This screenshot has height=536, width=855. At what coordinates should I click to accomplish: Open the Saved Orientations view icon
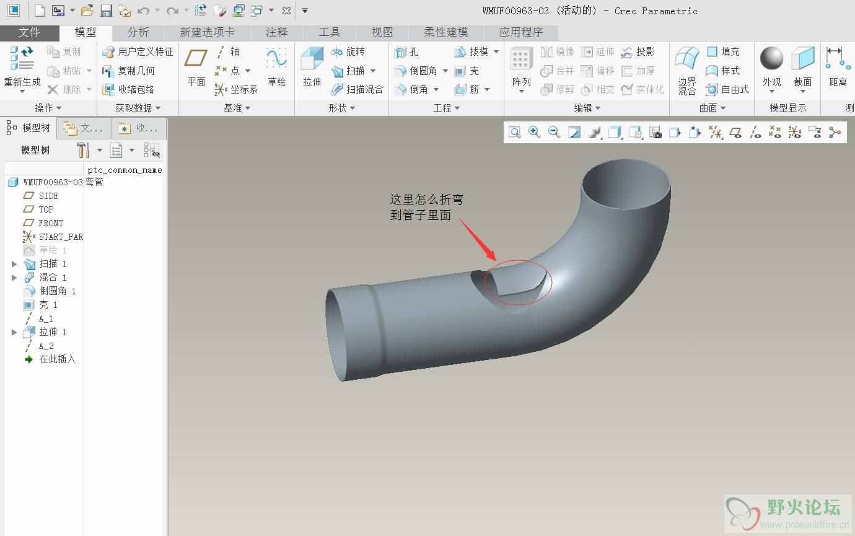coord(635,132)
